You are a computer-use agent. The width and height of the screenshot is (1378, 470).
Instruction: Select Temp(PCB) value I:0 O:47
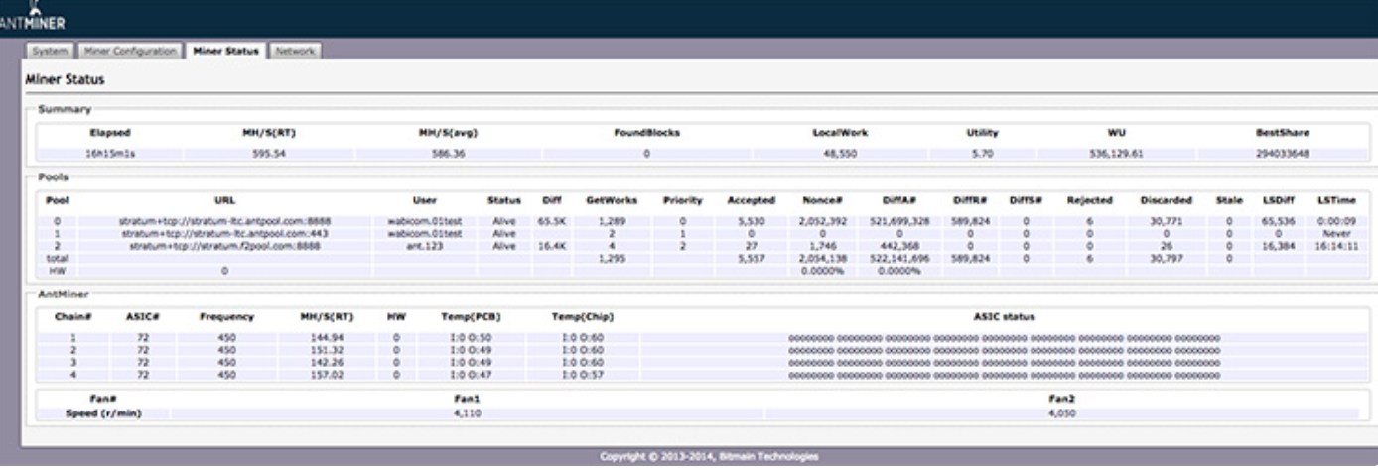tap(470, 374)
